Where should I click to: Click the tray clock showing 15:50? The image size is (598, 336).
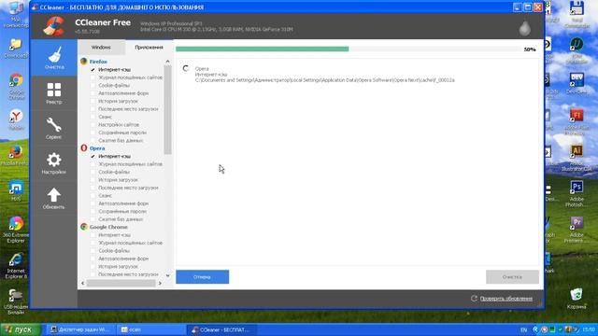coord(589,329)
